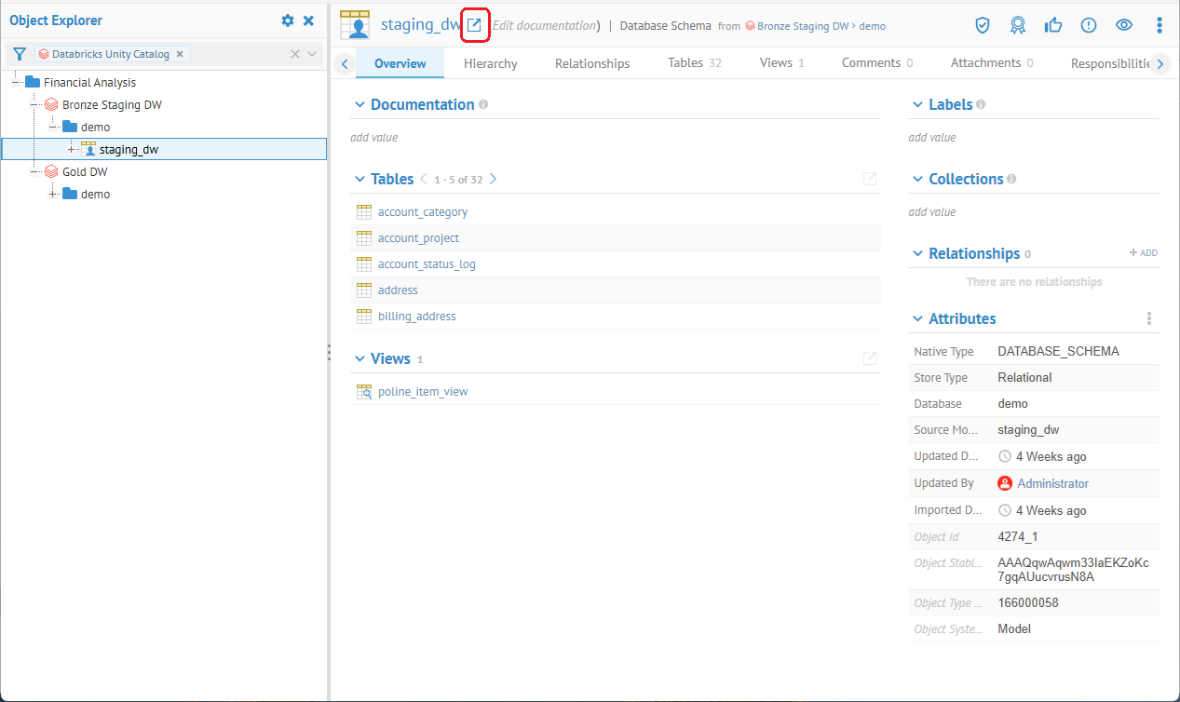Go to next page of Tables list
Image resolution: width=1180 pixels, height=702 pixels.
point(494,179)
